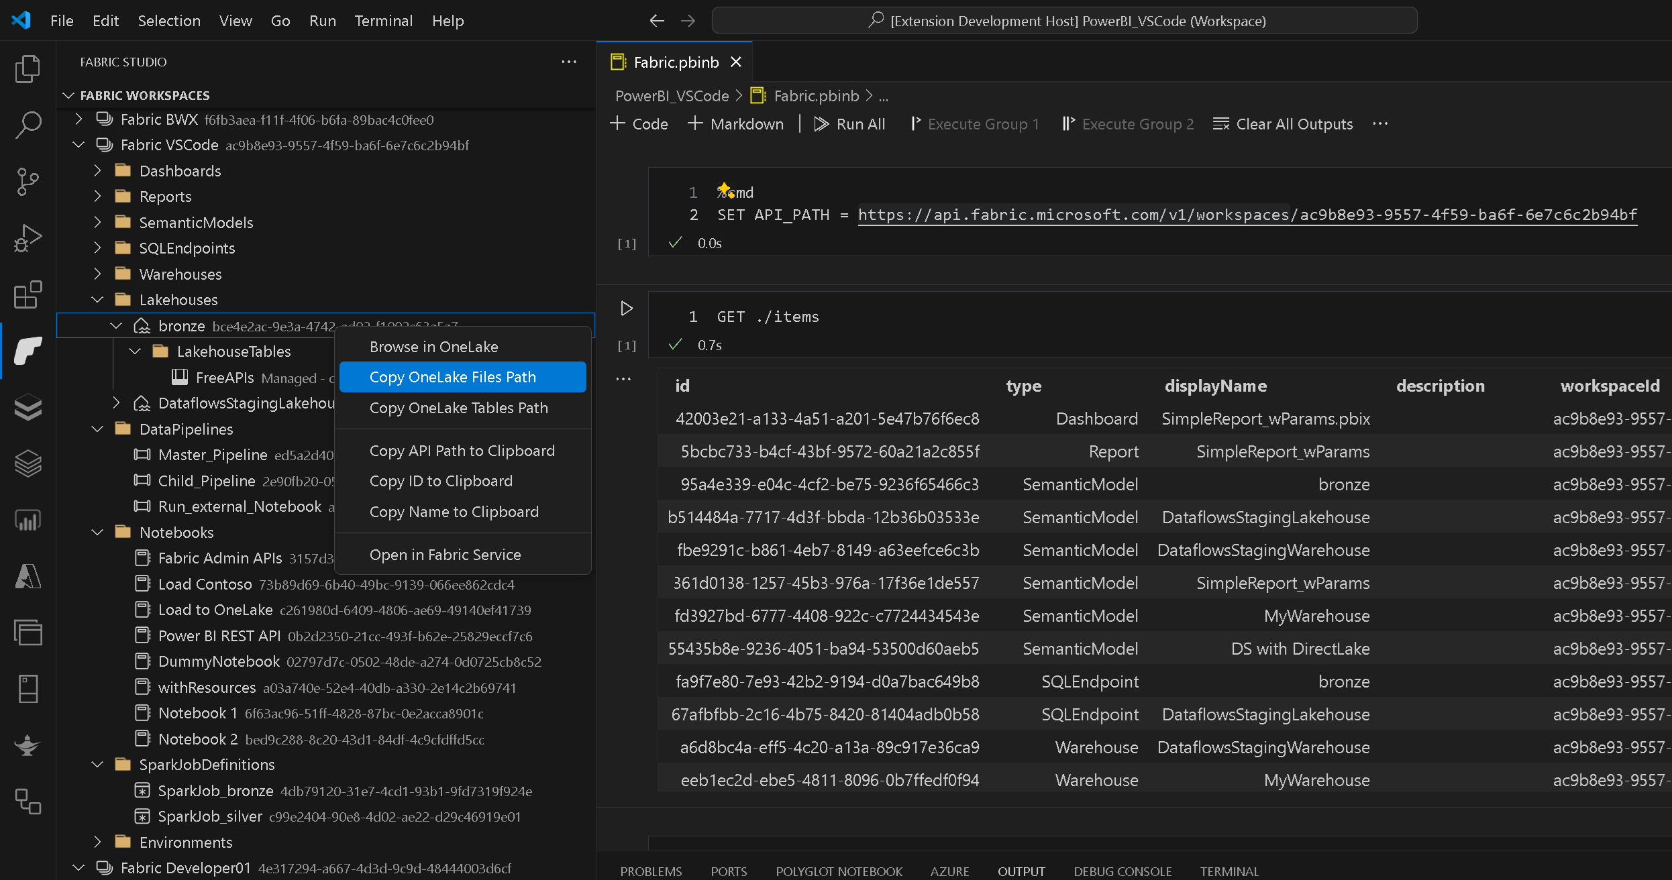This screenshot has height=880, width=1672.
Task: Open Fabric Studio panel more actions menu
Action: [x=569, y=62]
